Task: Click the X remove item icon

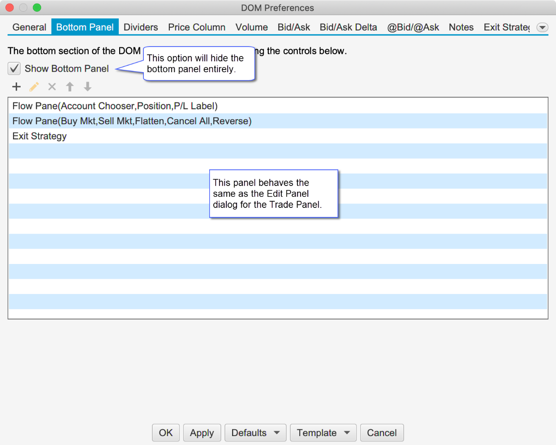Action: coord(52,86)
